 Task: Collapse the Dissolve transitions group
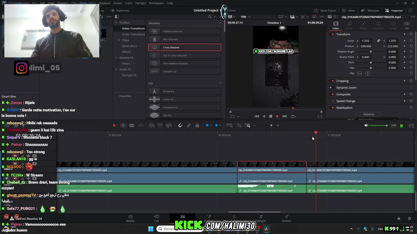coord(220,23)
